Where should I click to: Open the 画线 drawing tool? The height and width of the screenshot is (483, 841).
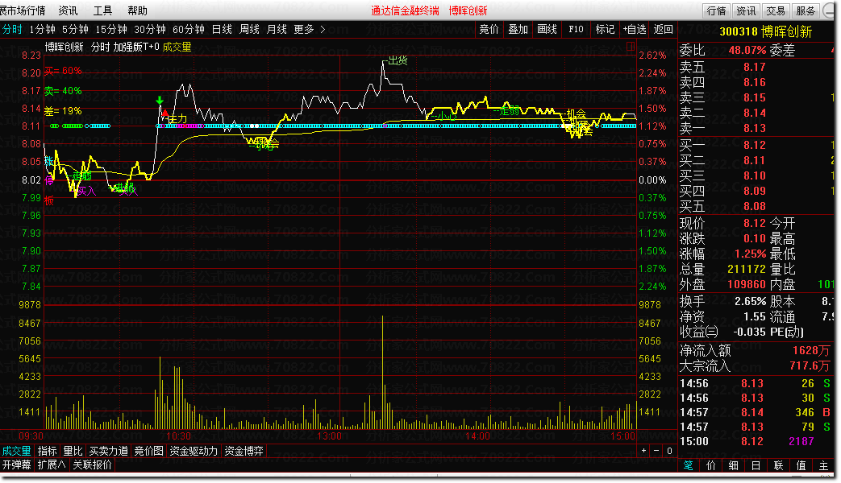tap(547, 30)
